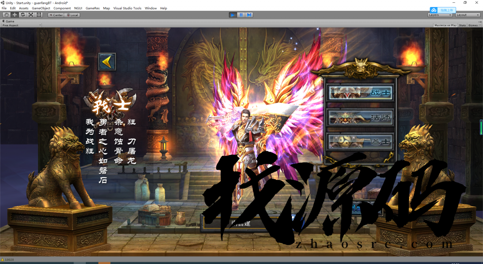Open the Layers dropdown

(x=440, y=15)
